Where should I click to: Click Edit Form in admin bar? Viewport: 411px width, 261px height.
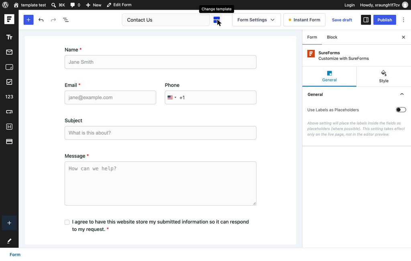119,5
